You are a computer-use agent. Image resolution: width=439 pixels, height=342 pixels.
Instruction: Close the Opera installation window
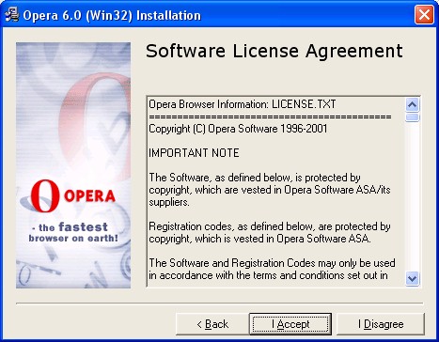tap(424, 14)
